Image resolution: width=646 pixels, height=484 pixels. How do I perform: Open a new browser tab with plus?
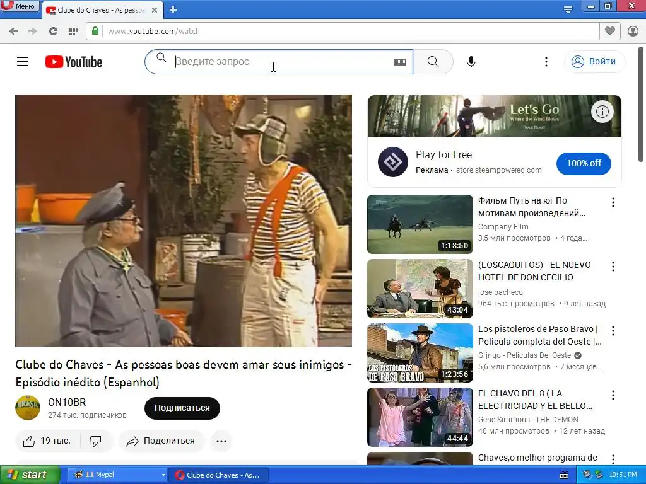(x=173, y=10)
